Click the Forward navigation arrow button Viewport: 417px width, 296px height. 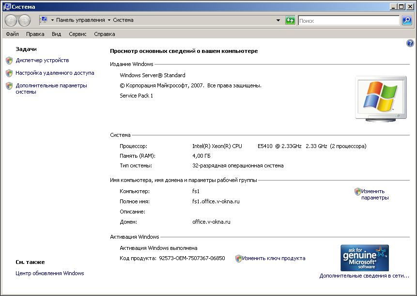tap(24, 20)
